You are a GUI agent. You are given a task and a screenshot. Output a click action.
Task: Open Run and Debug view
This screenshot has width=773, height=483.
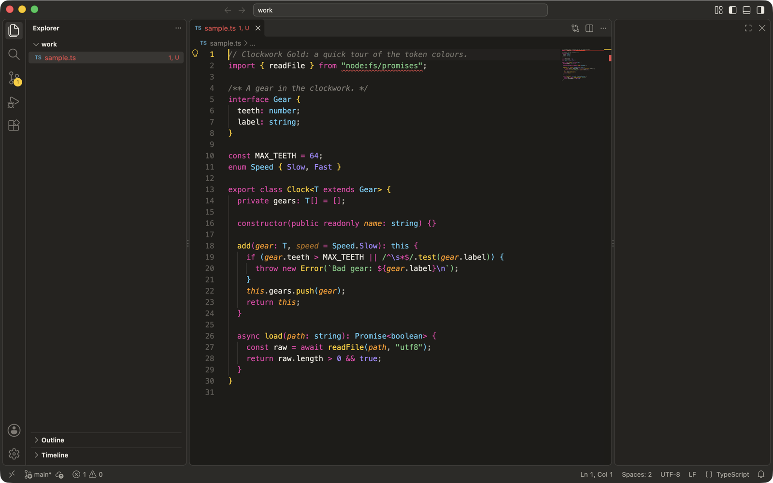click(14, 102)
